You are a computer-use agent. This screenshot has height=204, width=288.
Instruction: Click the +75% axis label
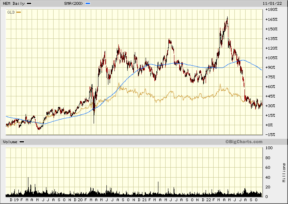point(270,77)
